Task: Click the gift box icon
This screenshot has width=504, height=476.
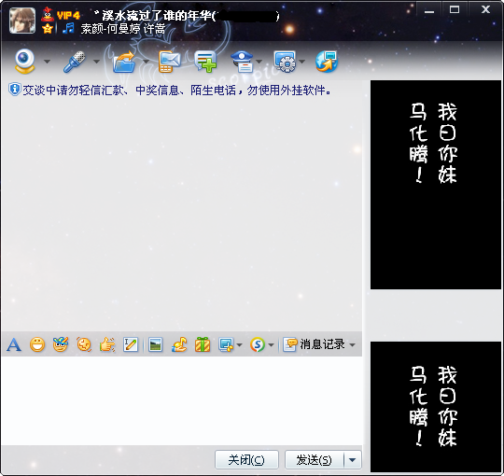Action: click(203, 345)
